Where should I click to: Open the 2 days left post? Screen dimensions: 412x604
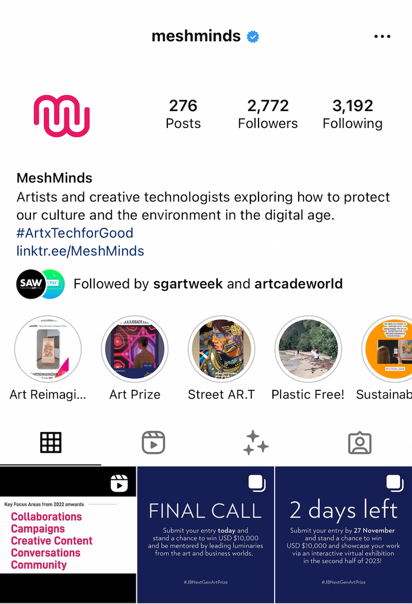pyautogui.click(x=344, y=534)
